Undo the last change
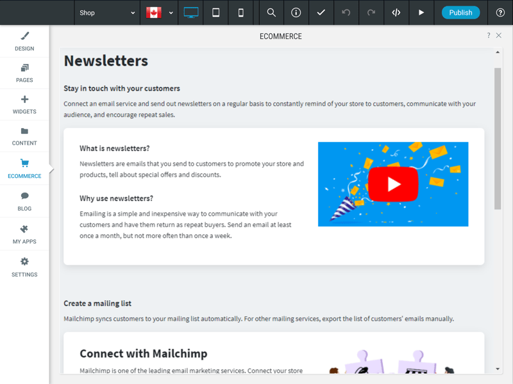 (x=346, y=13)
